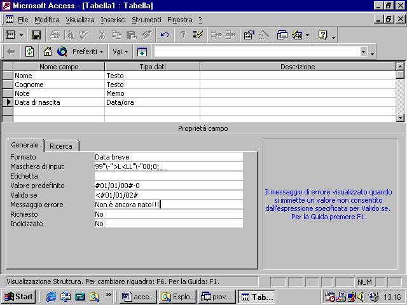
Task: Click the Insert Rows toolbar icon
Action: tap(216, 35)
